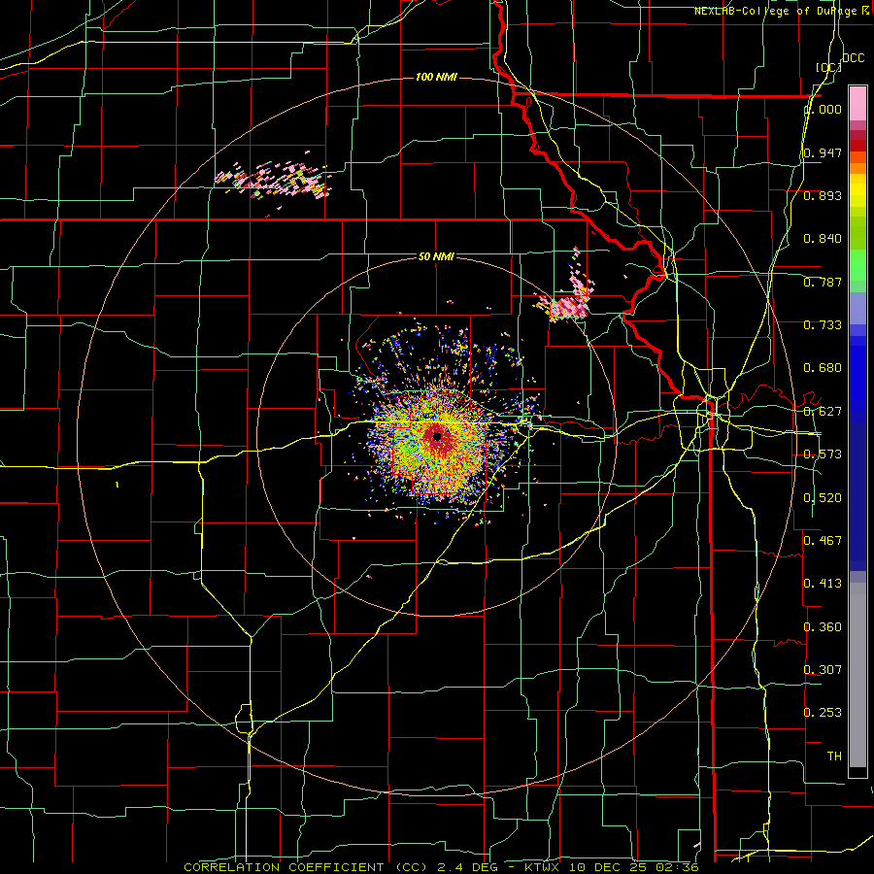The width and height of the screenshot is (874, 874).
Task: Select the 0.520 value on color scale
Action: [x=823, y=498]
